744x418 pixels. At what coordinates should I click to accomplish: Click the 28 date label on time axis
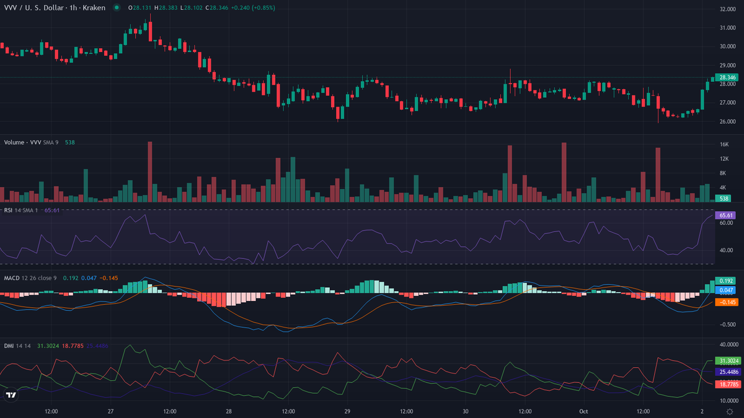229,411
